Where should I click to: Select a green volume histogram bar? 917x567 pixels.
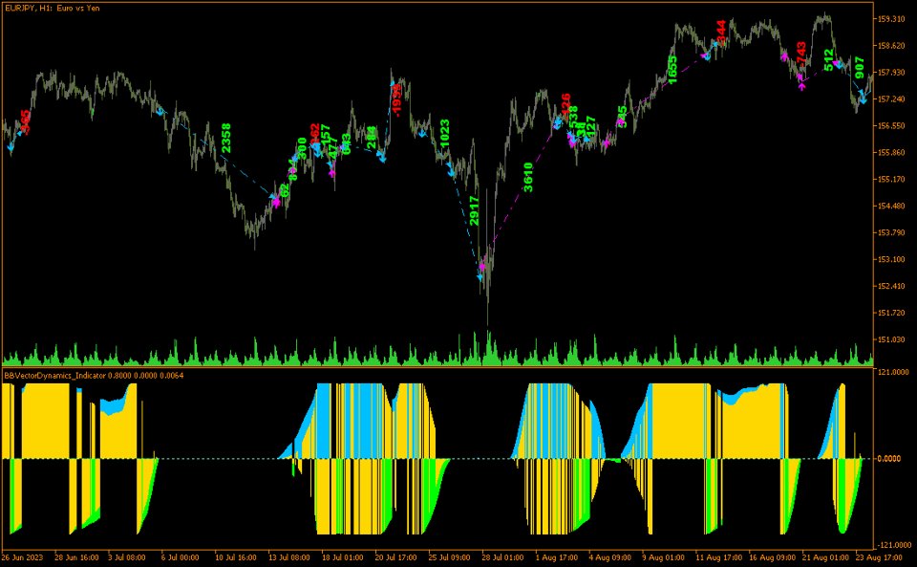287,349
